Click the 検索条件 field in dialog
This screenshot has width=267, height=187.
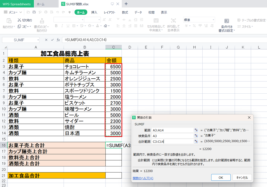point(172,136)
